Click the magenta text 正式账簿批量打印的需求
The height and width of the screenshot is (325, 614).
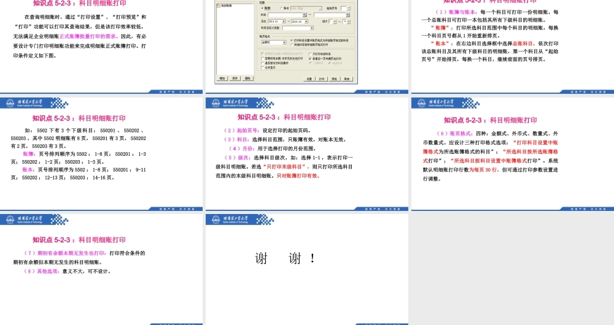click(x=88, y=36)
